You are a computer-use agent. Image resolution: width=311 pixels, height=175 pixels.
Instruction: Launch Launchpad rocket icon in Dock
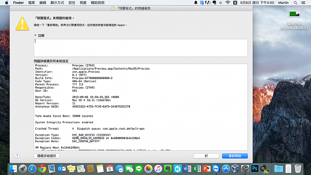click(23, 169)
